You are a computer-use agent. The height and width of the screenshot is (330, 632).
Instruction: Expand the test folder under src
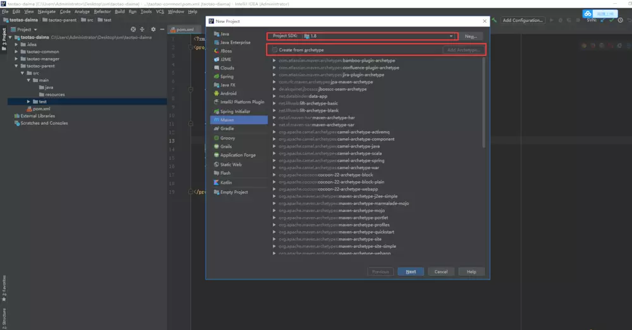(x=28, y=102)
